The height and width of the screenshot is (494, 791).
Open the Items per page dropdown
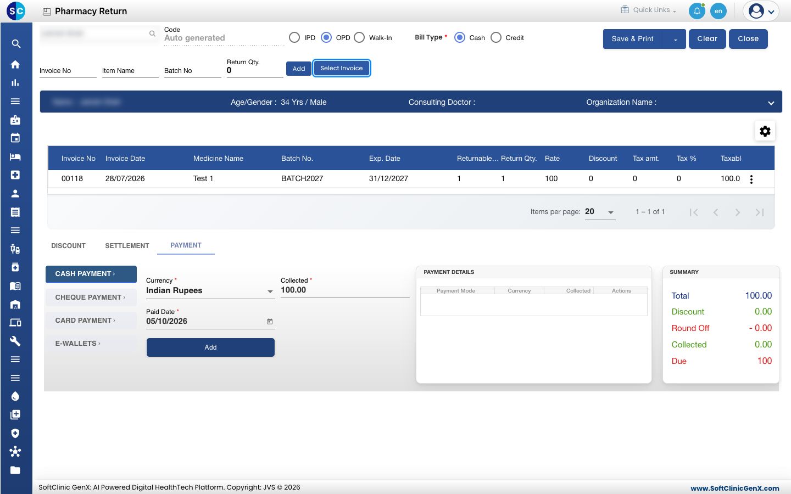[x=600, y=212]
